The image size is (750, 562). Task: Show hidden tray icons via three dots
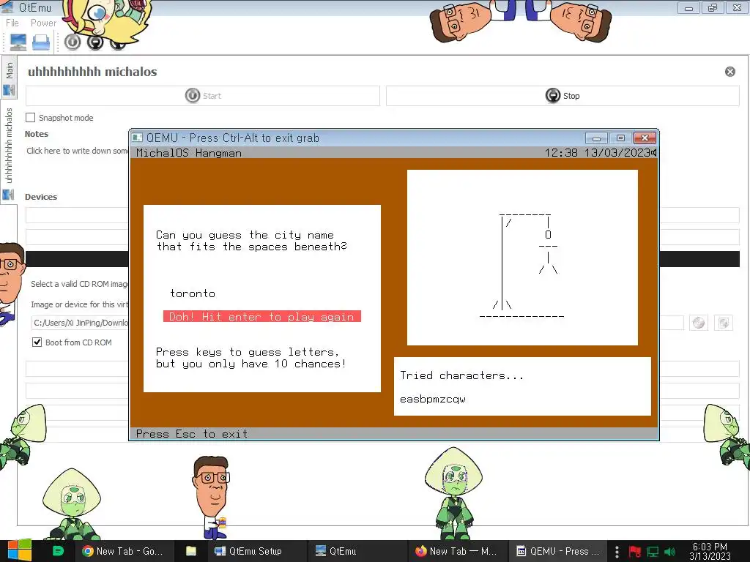pos(617,552)
